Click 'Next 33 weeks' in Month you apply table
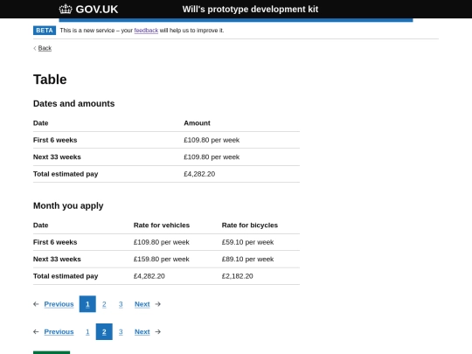This screenshot has width=472, height=354. pyautogui.click(x=57, y=260)
